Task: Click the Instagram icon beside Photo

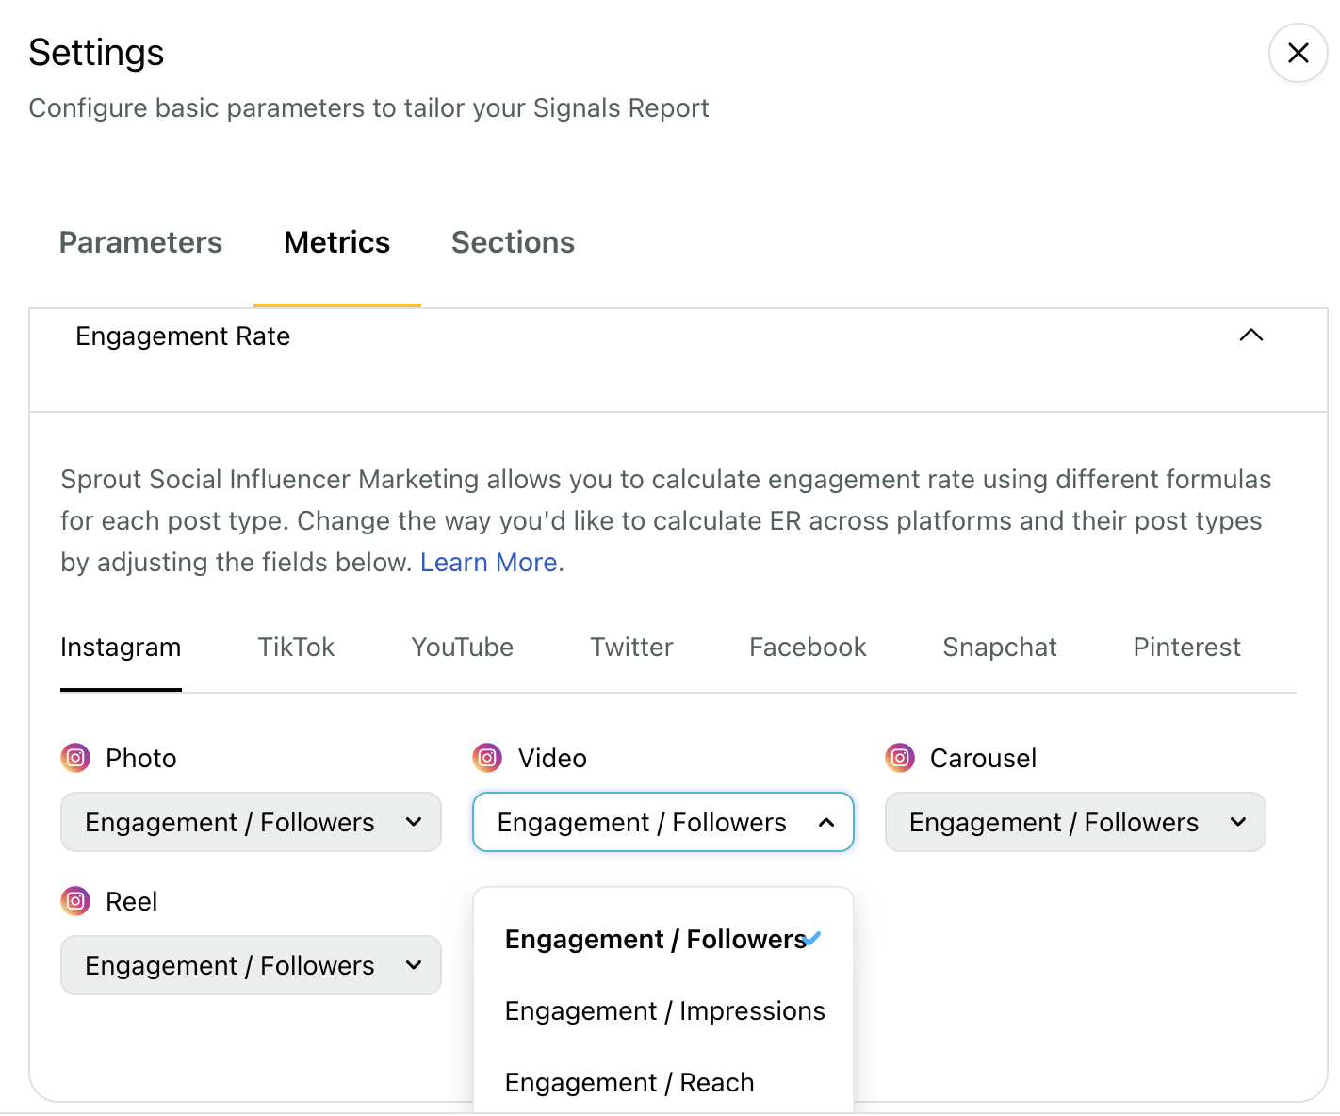Action: [75, 758]
